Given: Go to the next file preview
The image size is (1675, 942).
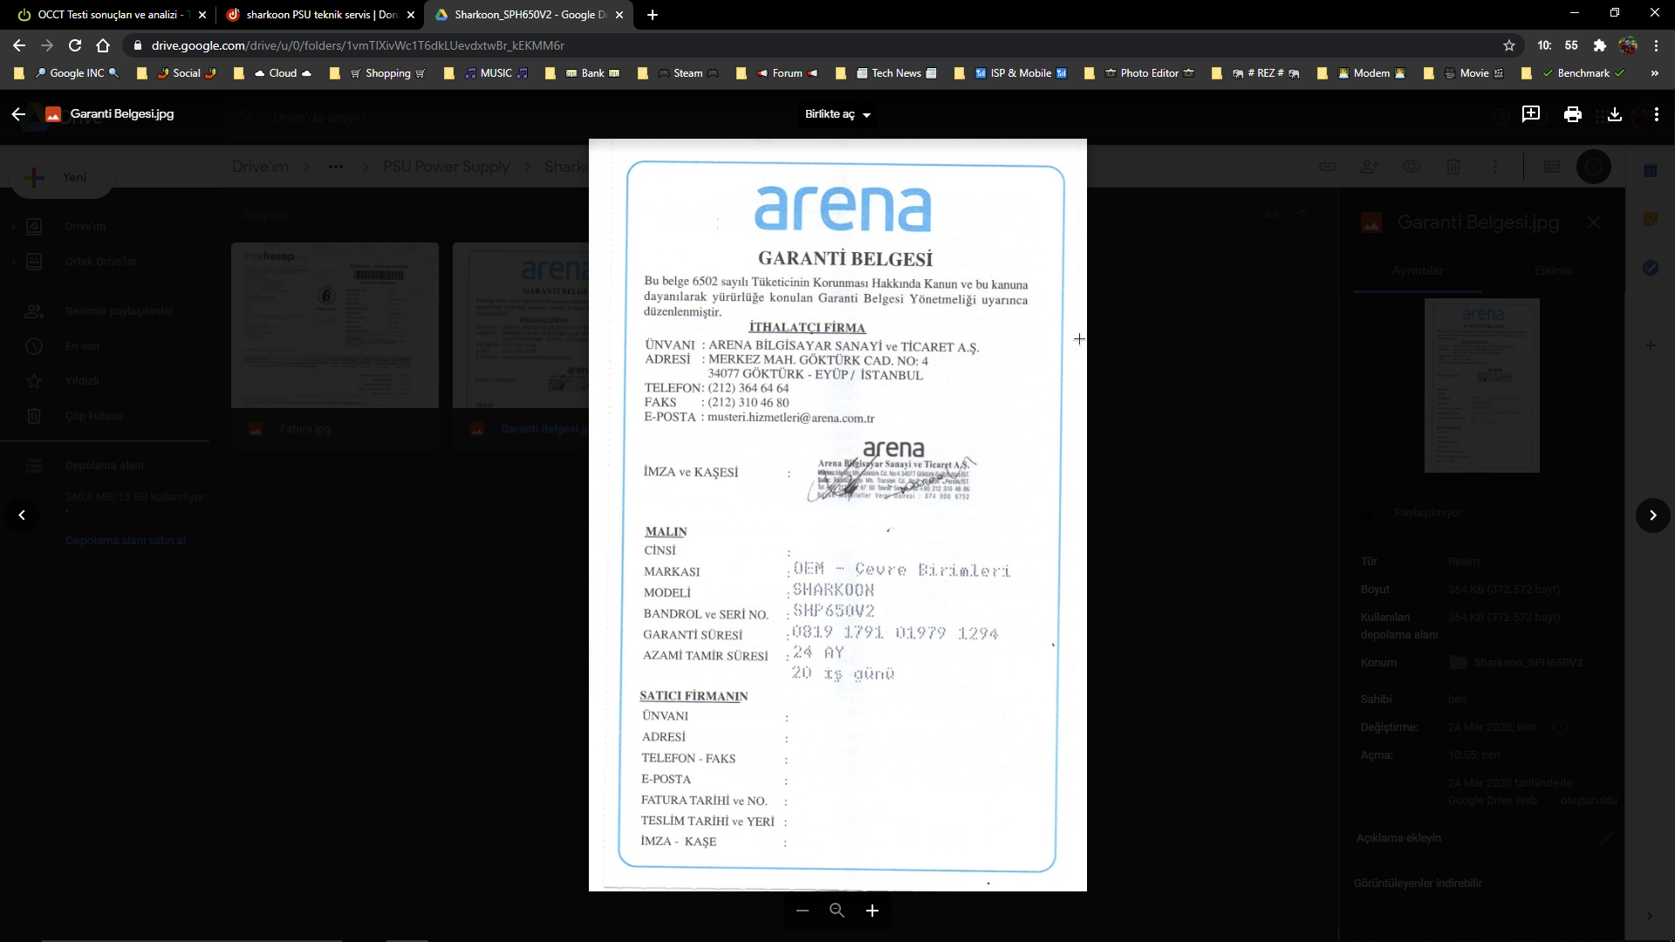Looking at the screenshot, I should pos(1652,515).
